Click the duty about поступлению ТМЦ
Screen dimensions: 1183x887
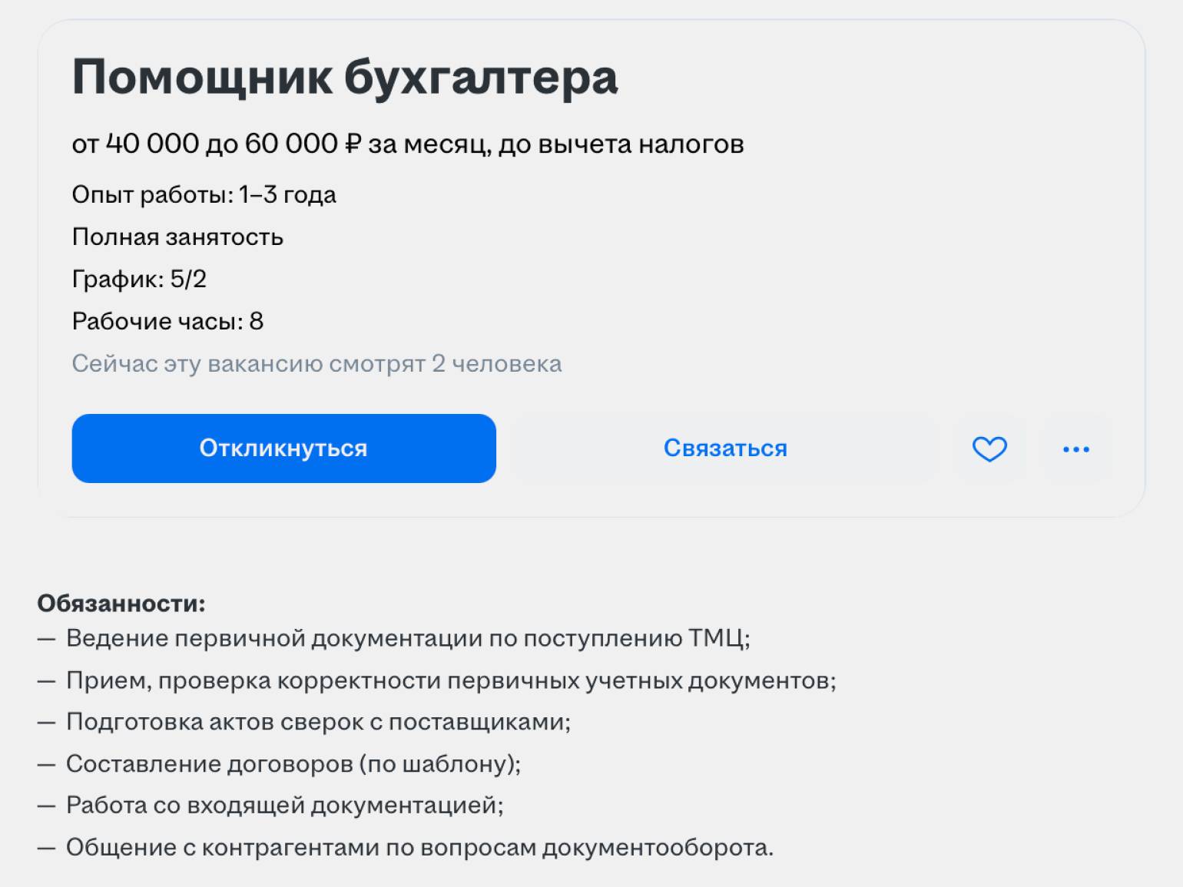408,638
